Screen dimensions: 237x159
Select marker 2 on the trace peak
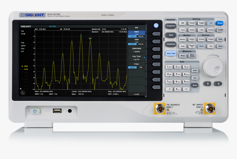tap(81, 36)
